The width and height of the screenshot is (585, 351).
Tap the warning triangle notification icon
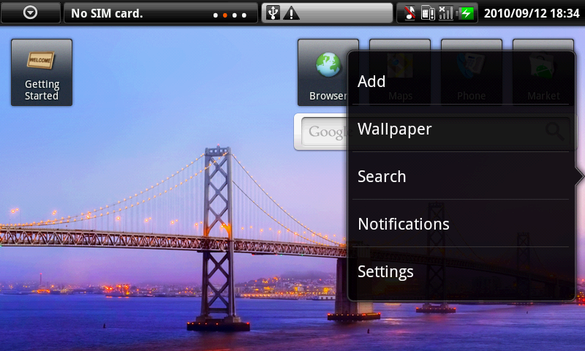click(291, 14)
